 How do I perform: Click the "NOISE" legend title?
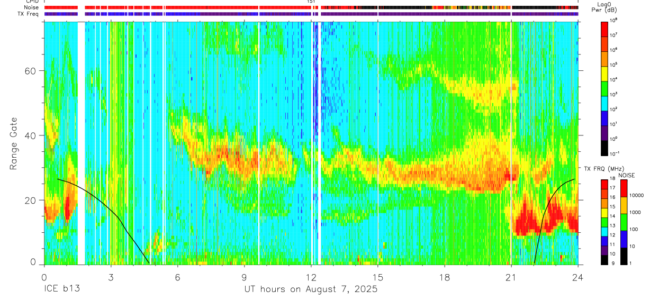[626, 175]
